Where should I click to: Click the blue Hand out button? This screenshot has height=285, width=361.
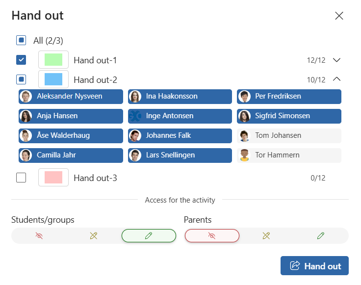[314, 266]
